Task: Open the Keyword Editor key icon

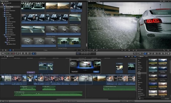Action: (x=17, y=53)
